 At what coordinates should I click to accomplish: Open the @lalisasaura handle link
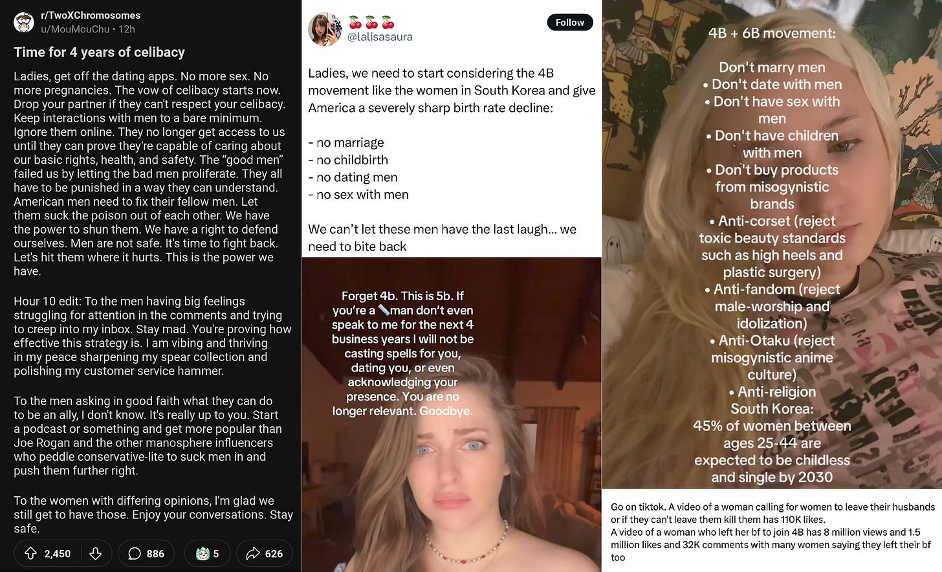[x=380, y=37]
